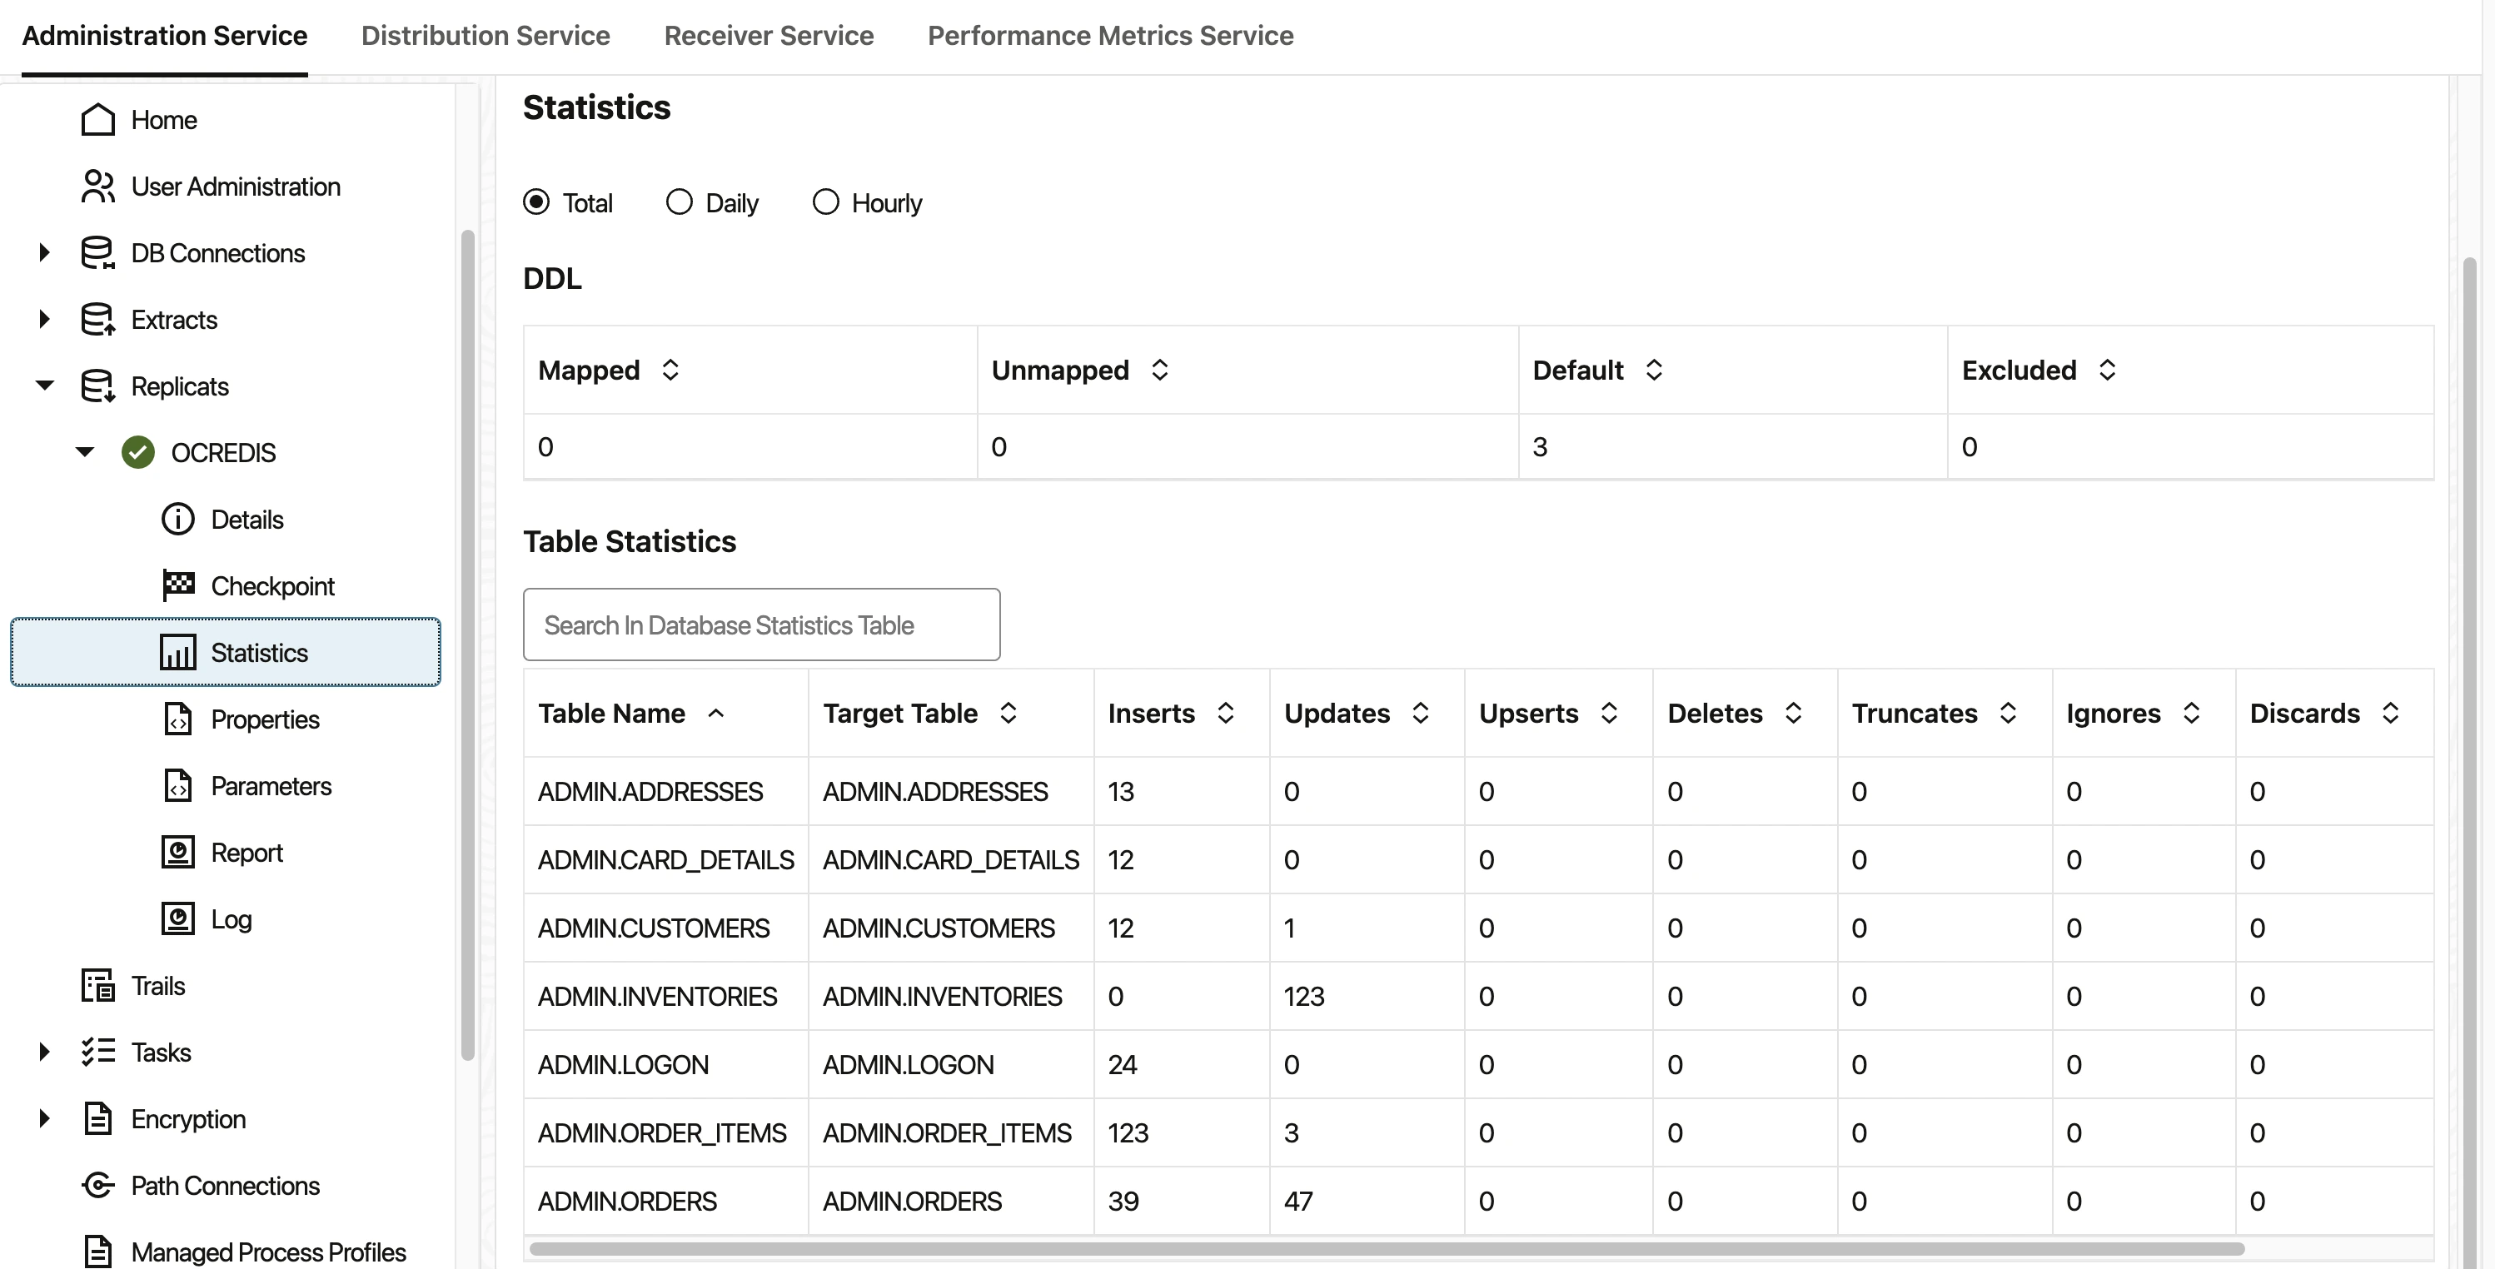
Task: Click OCREDIS green running status icon
Action: point(138,452)
